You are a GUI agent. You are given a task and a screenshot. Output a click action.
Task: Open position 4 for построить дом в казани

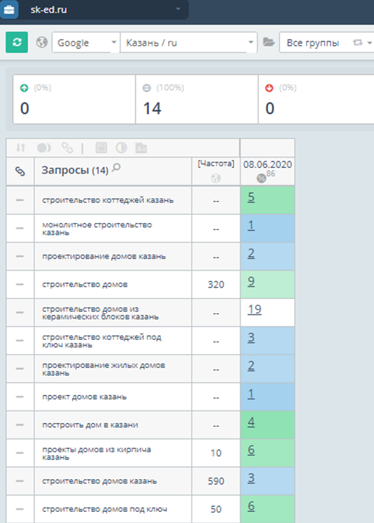pos(251,422)
